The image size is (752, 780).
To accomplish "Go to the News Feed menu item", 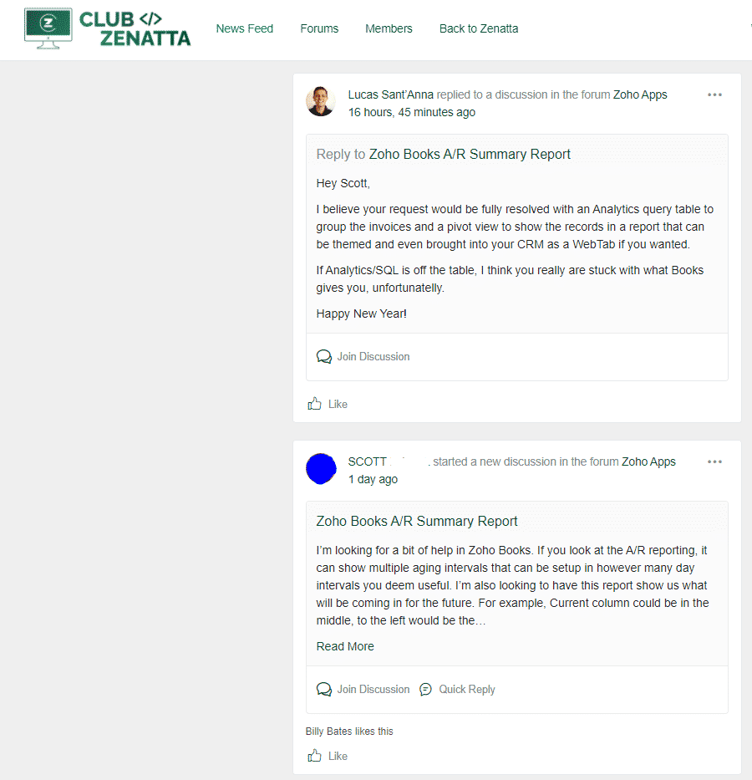I will pyautogui.click(x=245, y=28).
